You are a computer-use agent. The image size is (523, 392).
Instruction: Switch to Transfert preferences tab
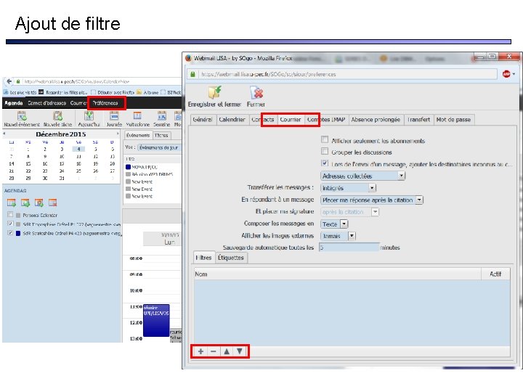[x=418, y=119]
